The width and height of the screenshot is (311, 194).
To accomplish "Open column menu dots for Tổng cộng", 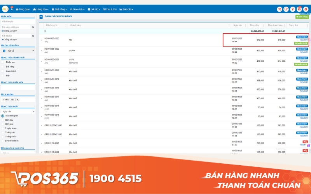I will pos(264,25).
